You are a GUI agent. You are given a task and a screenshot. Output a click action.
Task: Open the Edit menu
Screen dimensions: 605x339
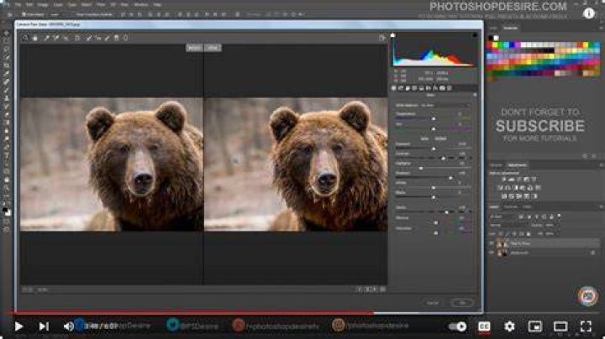29,5
